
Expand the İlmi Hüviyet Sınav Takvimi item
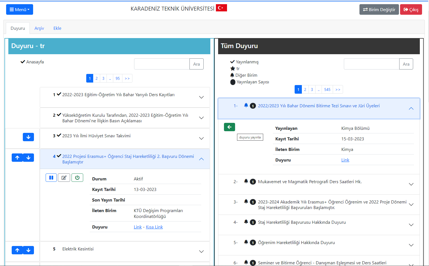tap(125, 138)
